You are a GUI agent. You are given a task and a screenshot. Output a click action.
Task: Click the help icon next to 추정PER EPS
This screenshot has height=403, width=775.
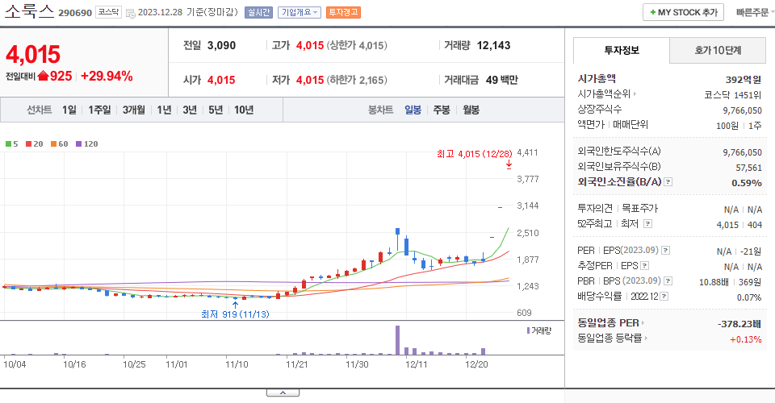coord(644,266)
